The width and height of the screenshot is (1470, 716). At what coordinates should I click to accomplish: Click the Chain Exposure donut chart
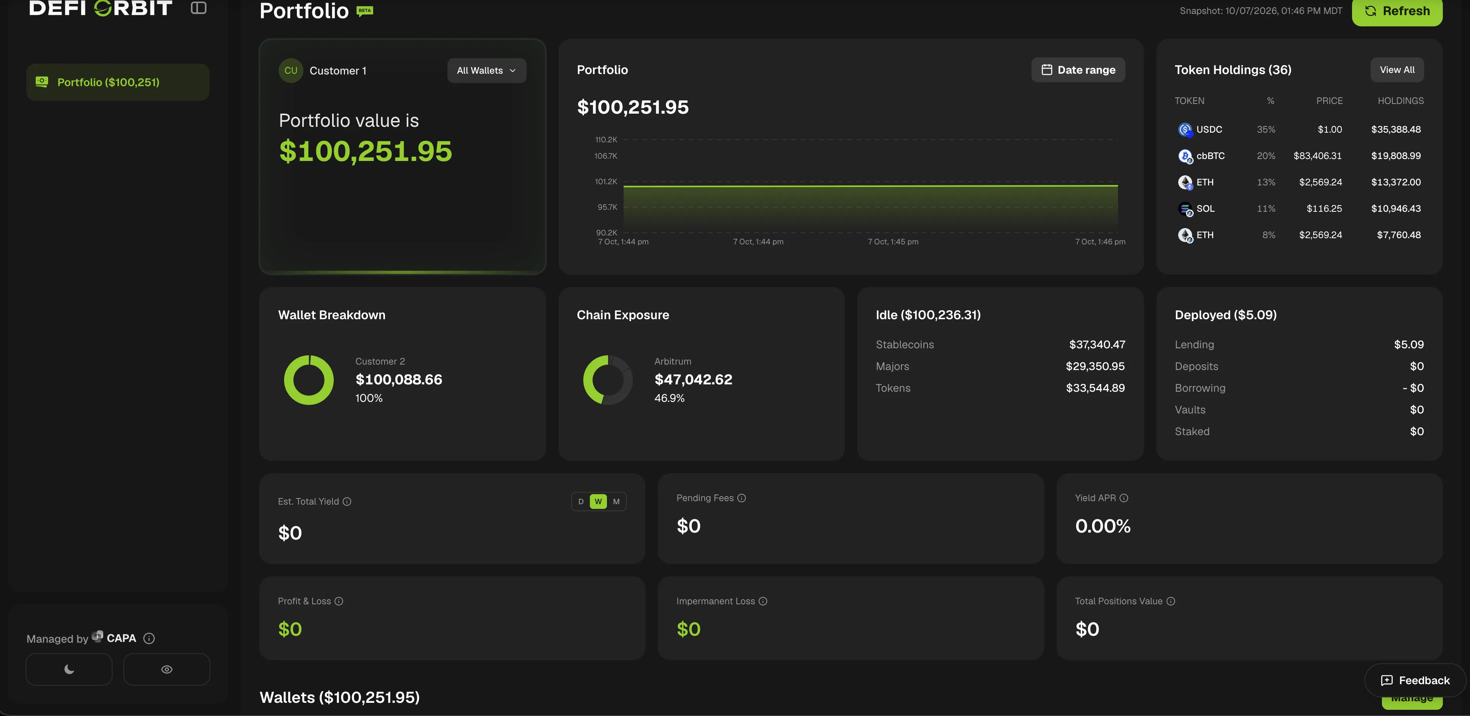point(608,380)
